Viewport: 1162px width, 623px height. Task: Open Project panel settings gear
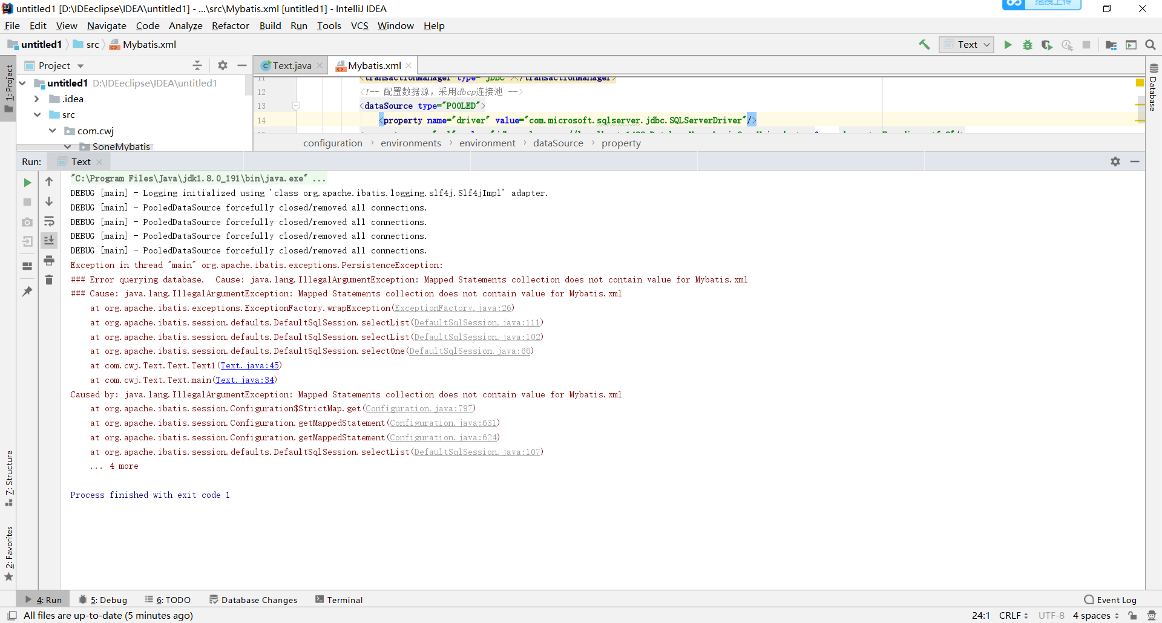pyautogui.click(x=223, y=65)
